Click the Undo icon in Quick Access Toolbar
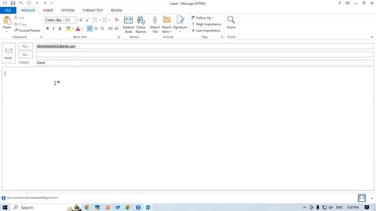Image resolution: width=376 pixels, height=211 pixels. (x=21, y=3)
